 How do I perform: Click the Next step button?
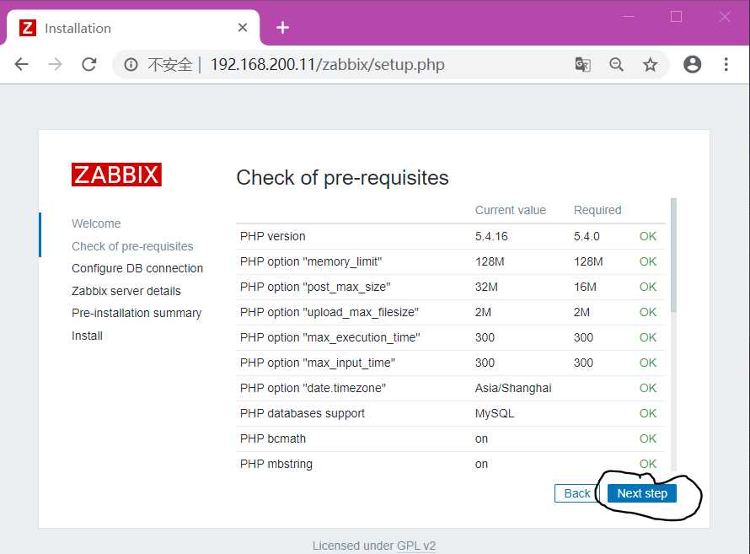click(x=642, y=493)
